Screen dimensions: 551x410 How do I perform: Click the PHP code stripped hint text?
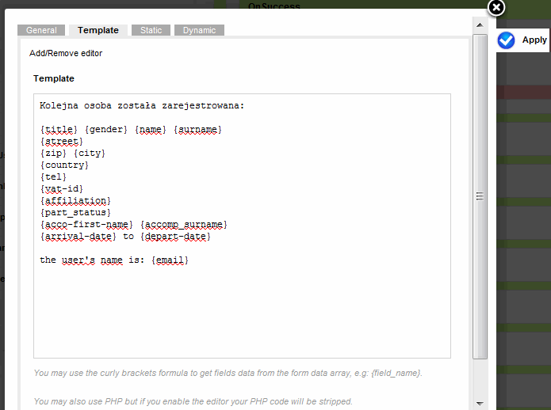(193, 401)
